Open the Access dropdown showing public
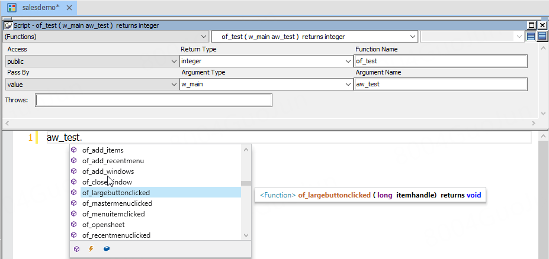 click(x=91, y=61)
